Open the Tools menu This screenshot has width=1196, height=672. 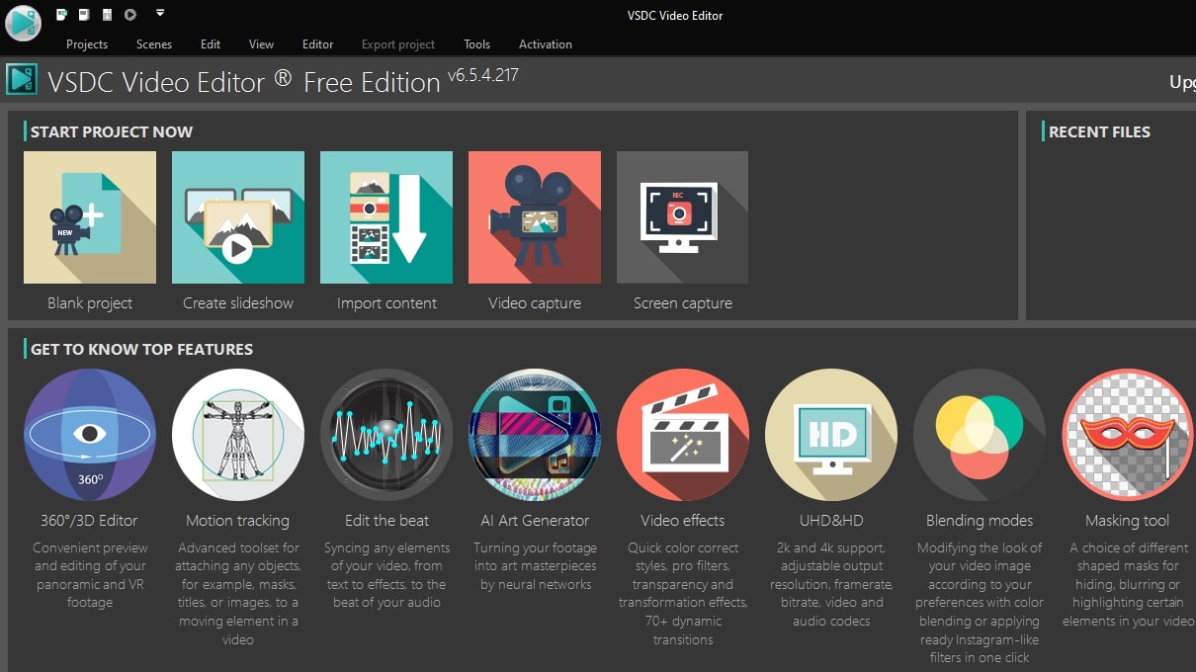click(x=476, y=44)
